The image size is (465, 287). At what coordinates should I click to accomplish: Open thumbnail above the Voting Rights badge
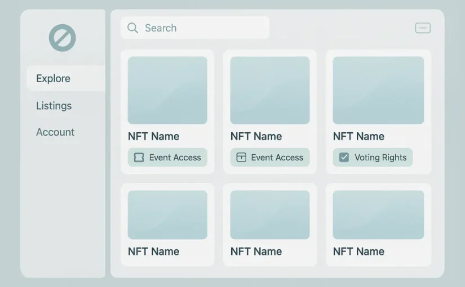tap(378, 90)
